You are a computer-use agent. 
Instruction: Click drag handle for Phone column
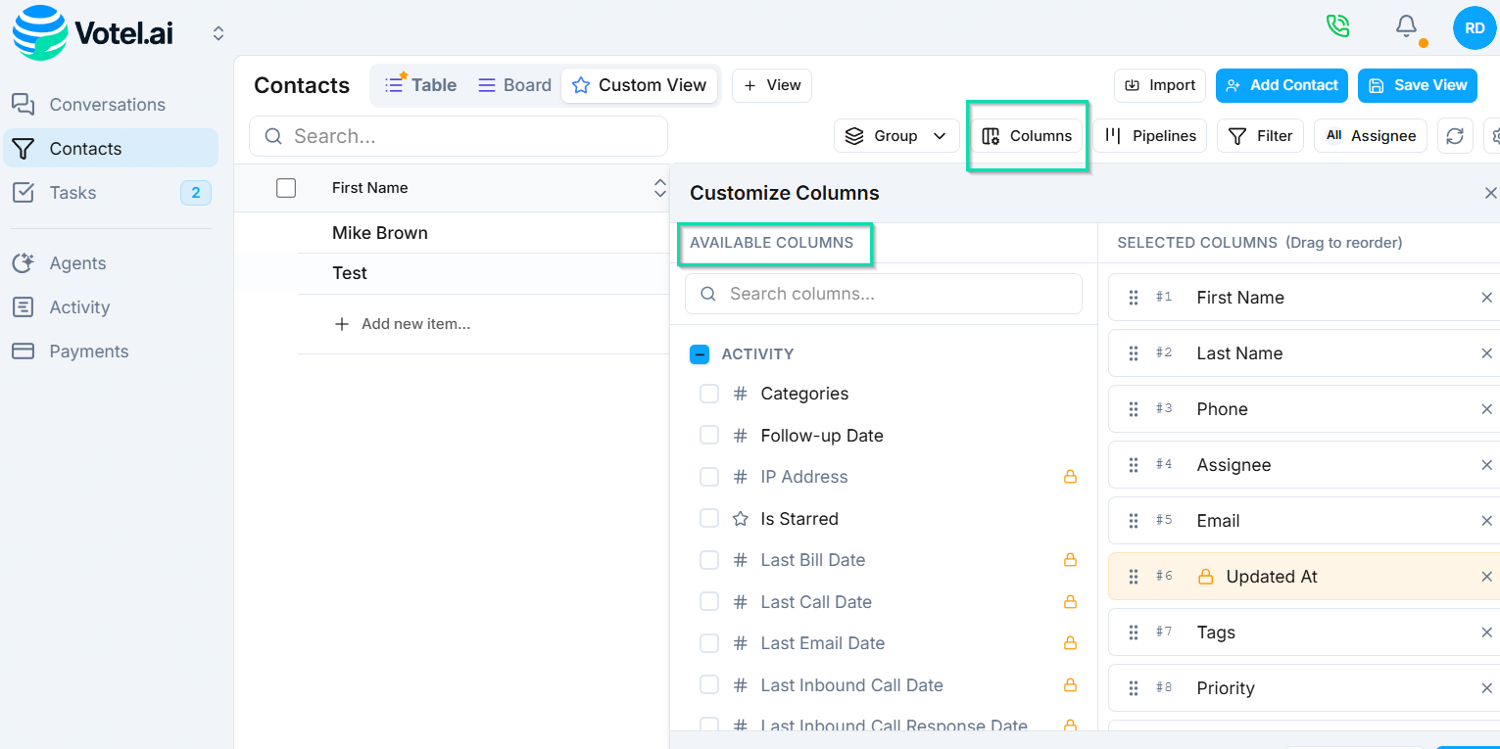pyautogui.click(x=1134, y=409)
